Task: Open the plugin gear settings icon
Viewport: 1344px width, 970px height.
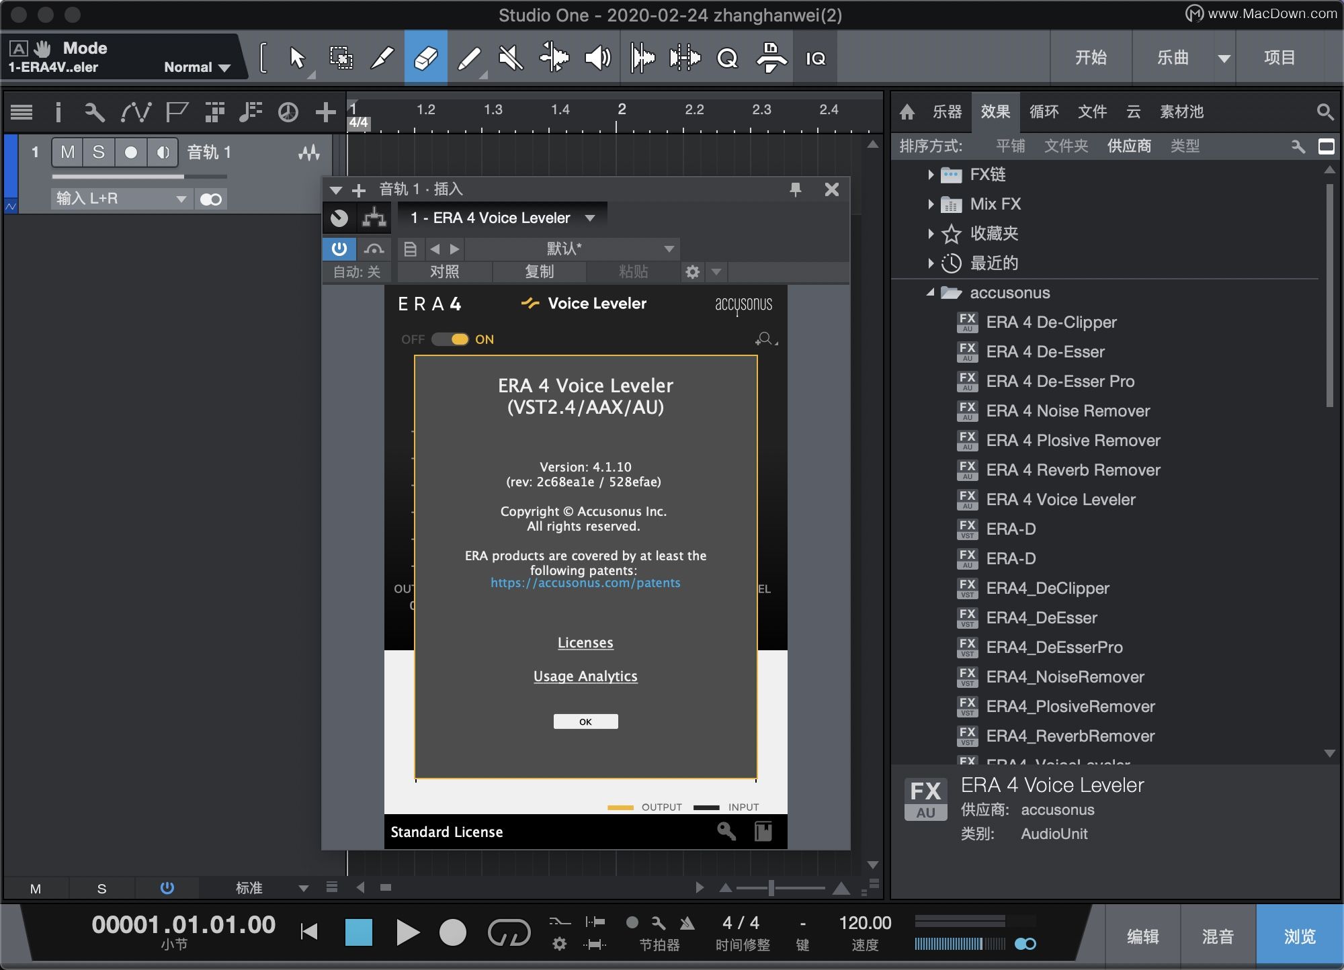Action: (692, 272)
